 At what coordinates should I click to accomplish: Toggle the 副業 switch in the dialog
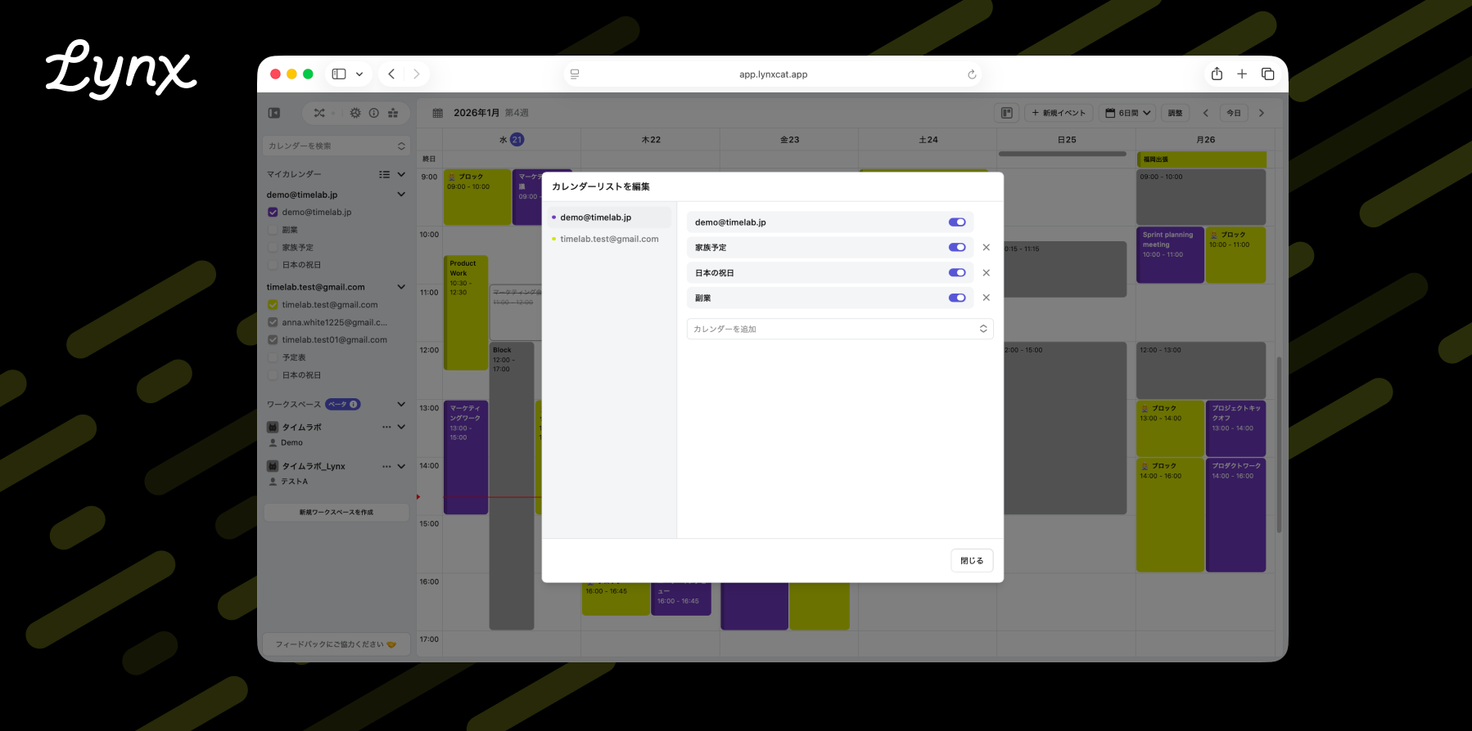pos(957,298)
